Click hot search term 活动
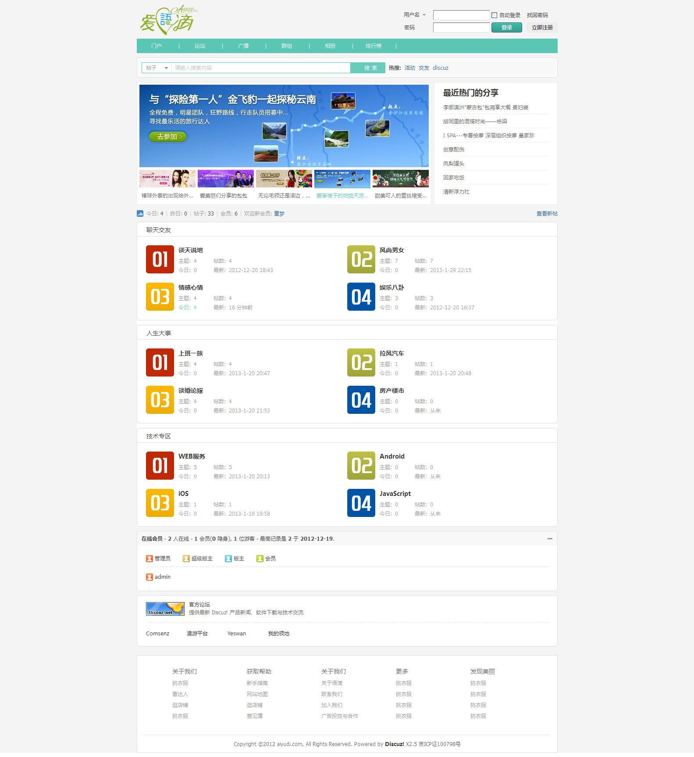This screenshot has height=757, width=694. pos(410,68)
